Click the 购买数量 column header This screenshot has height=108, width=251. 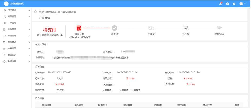tap(128, 105)
